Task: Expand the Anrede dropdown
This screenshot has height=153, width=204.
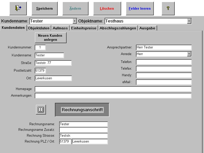Action: point(189,54)
